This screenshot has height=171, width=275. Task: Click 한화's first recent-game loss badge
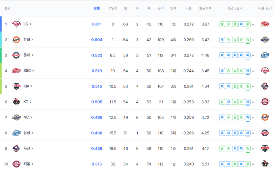point(222,40)
